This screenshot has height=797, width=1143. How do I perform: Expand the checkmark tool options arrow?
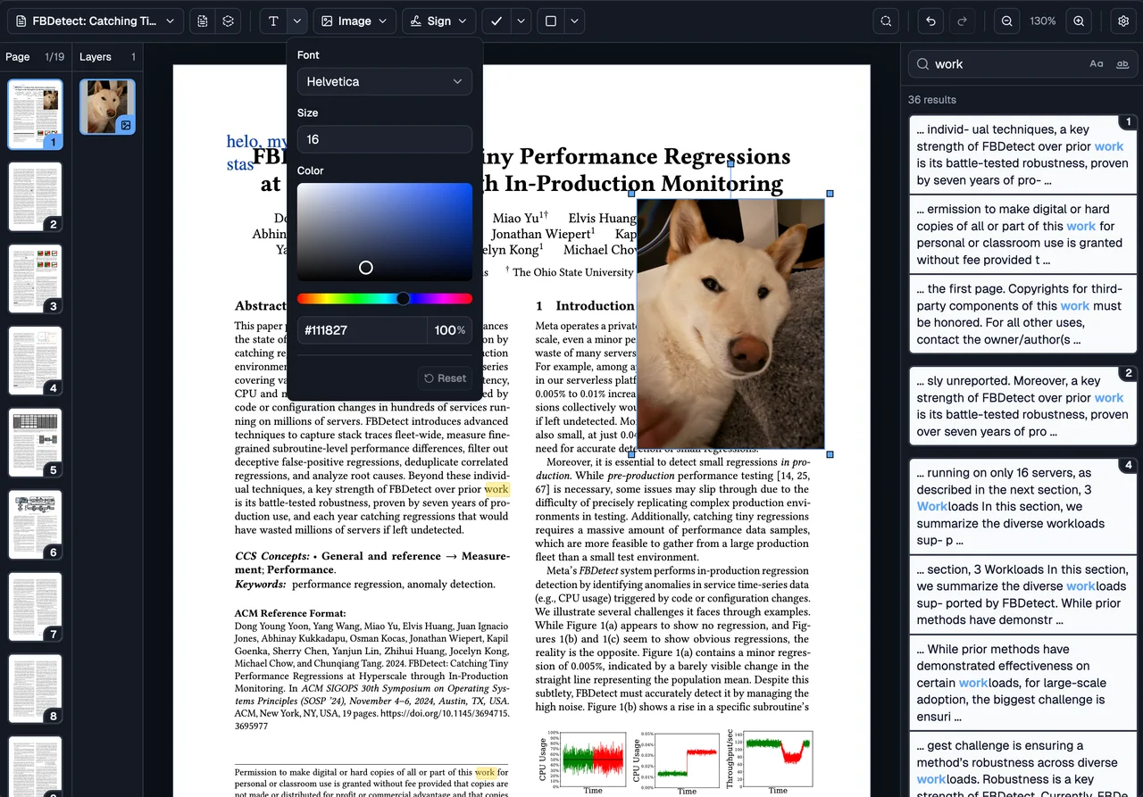point(521,21)
